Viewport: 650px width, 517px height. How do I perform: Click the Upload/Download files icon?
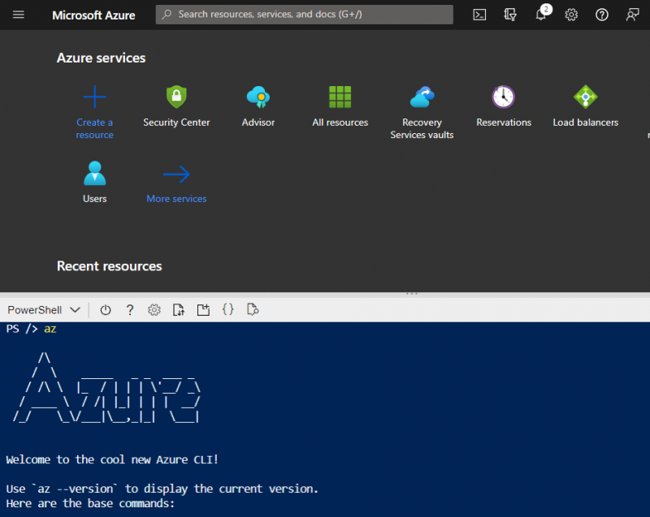(x=179, y=309)
